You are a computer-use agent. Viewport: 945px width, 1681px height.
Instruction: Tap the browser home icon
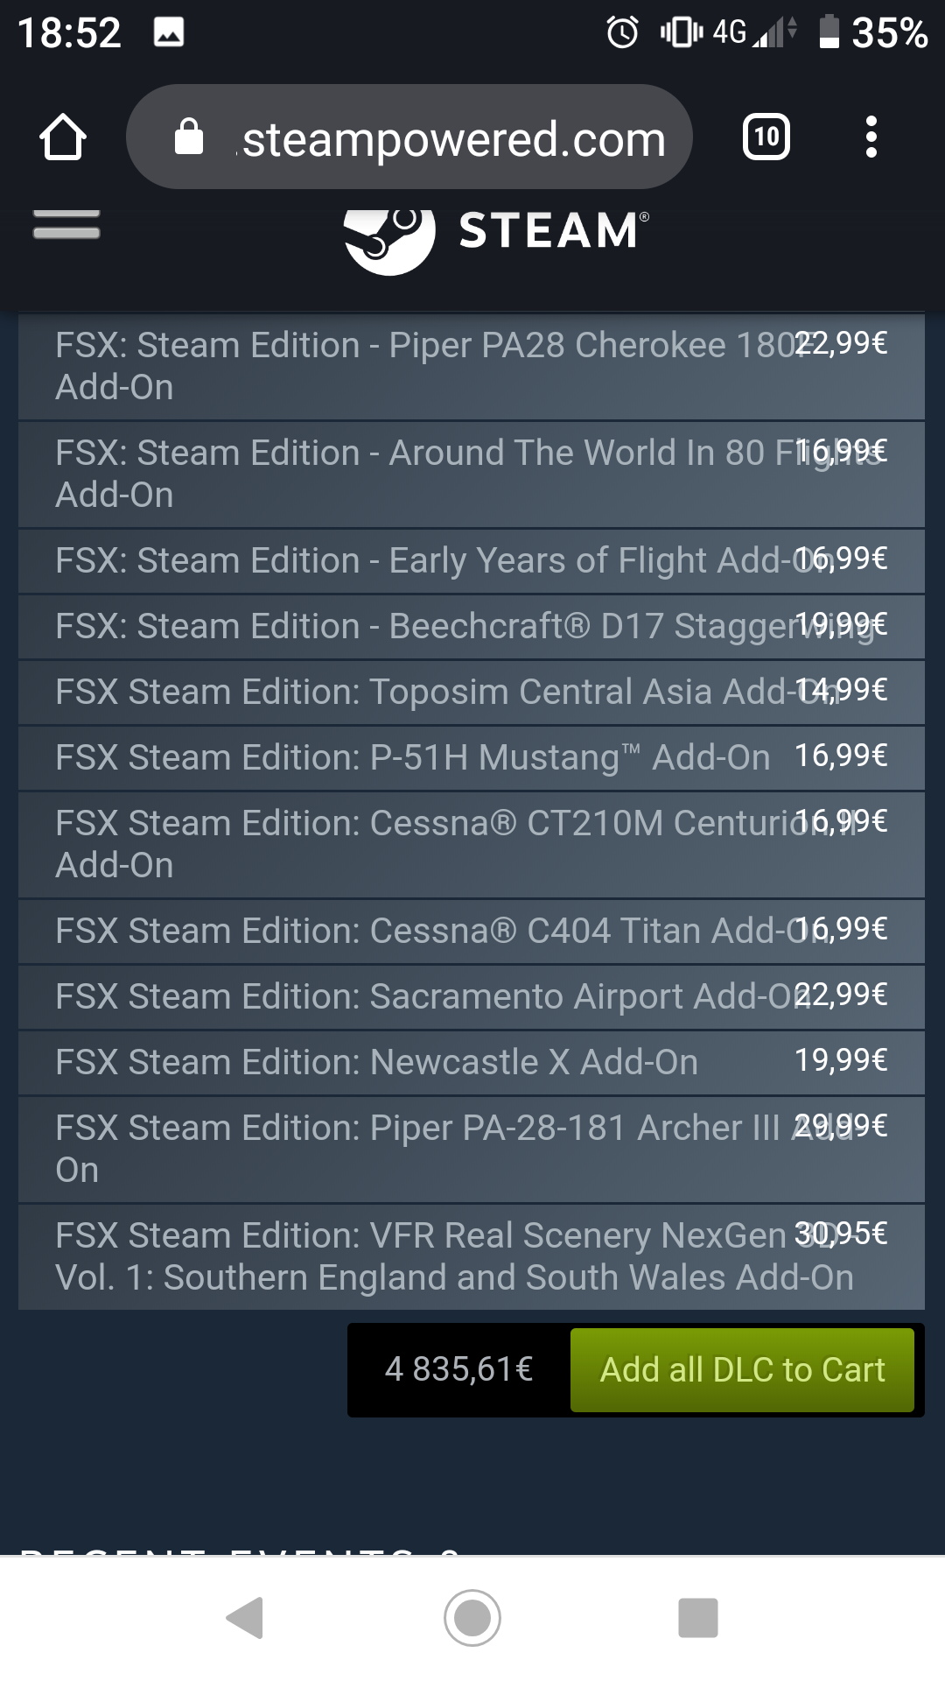click(63, 137)
